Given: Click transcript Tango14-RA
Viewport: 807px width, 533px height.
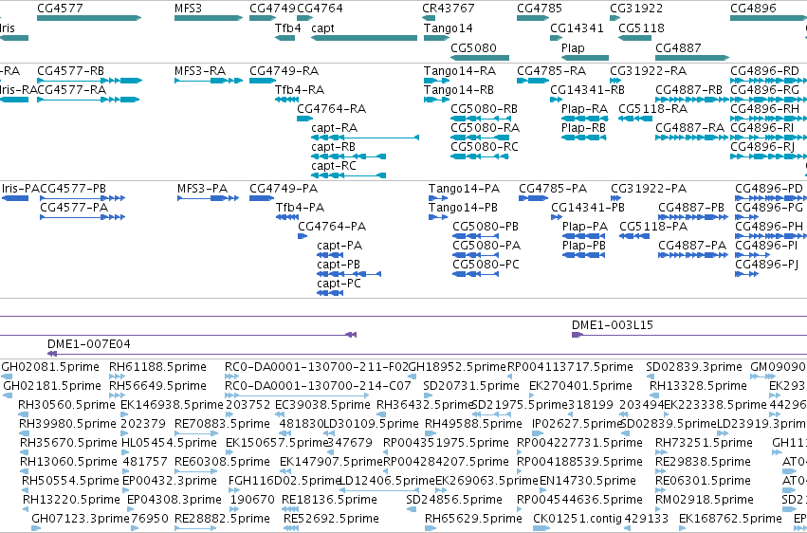Looking at the screenshot, I should point(436,81).
